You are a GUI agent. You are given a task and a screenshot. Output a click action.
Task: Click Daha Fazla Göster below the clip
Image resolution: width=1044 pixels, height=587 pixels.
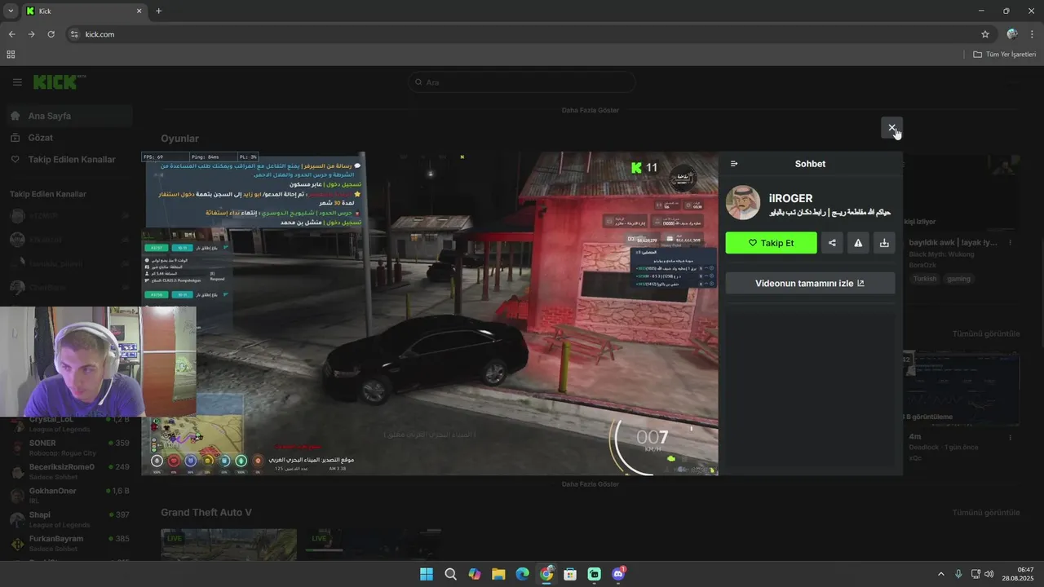591,484
